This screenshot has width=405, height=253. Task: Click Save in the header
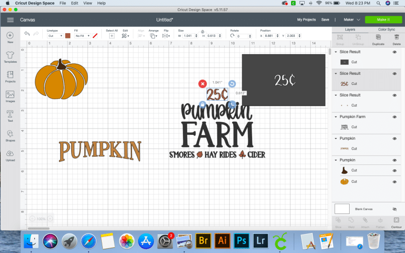325,20
